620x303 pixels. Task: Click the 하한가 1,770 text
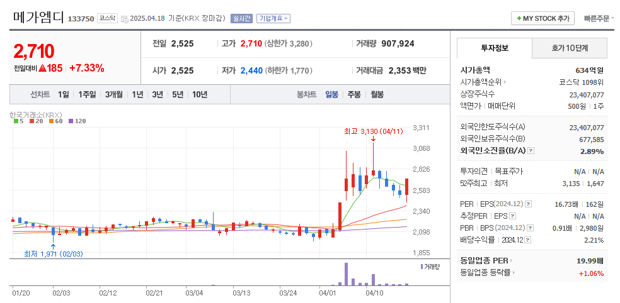click(289, 70)
